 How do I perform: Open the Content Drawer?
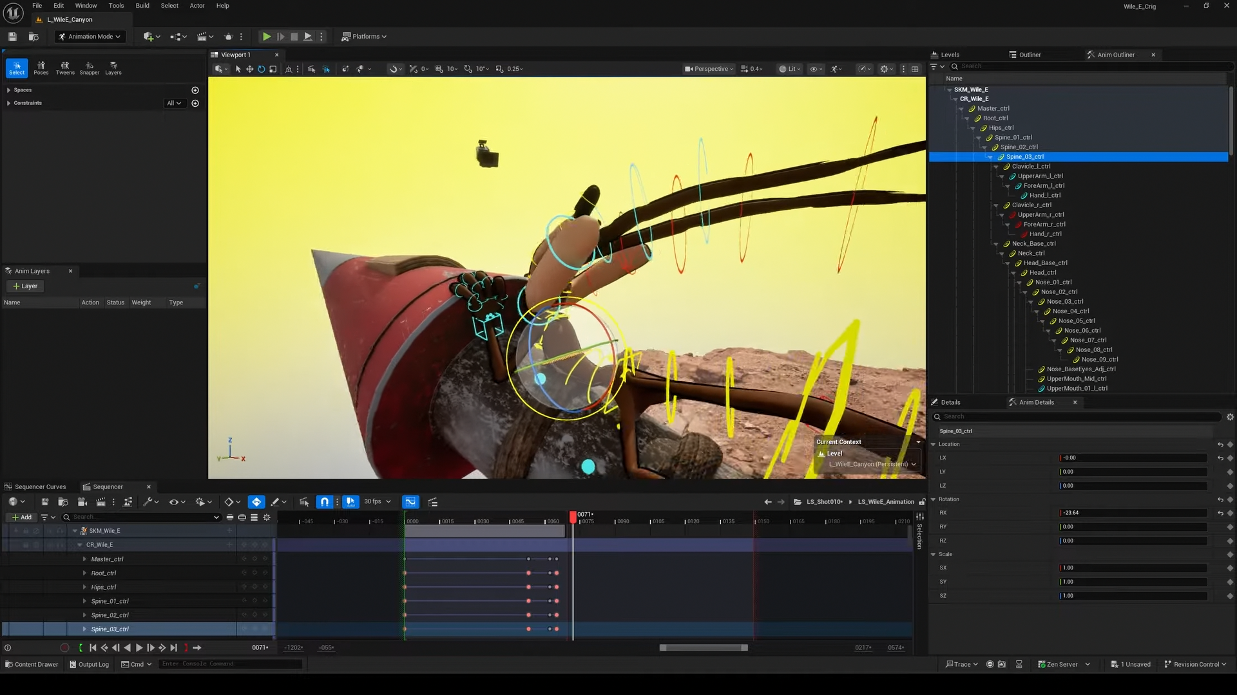click(x=32, y=665)
